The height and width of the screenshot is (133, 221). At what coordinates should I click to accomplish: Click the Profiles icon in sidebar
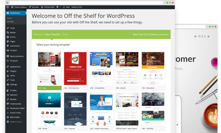(8, 91)
